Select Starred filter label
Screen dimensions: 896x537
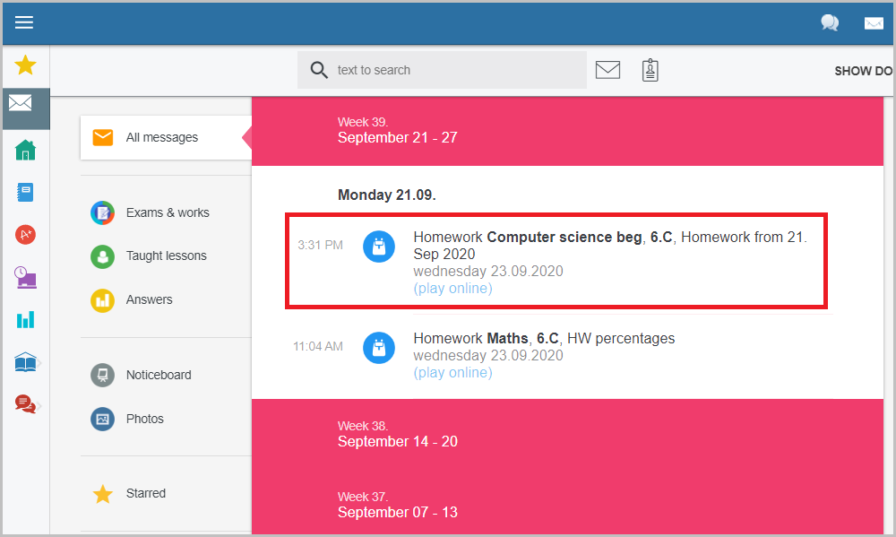click(146, 494)
